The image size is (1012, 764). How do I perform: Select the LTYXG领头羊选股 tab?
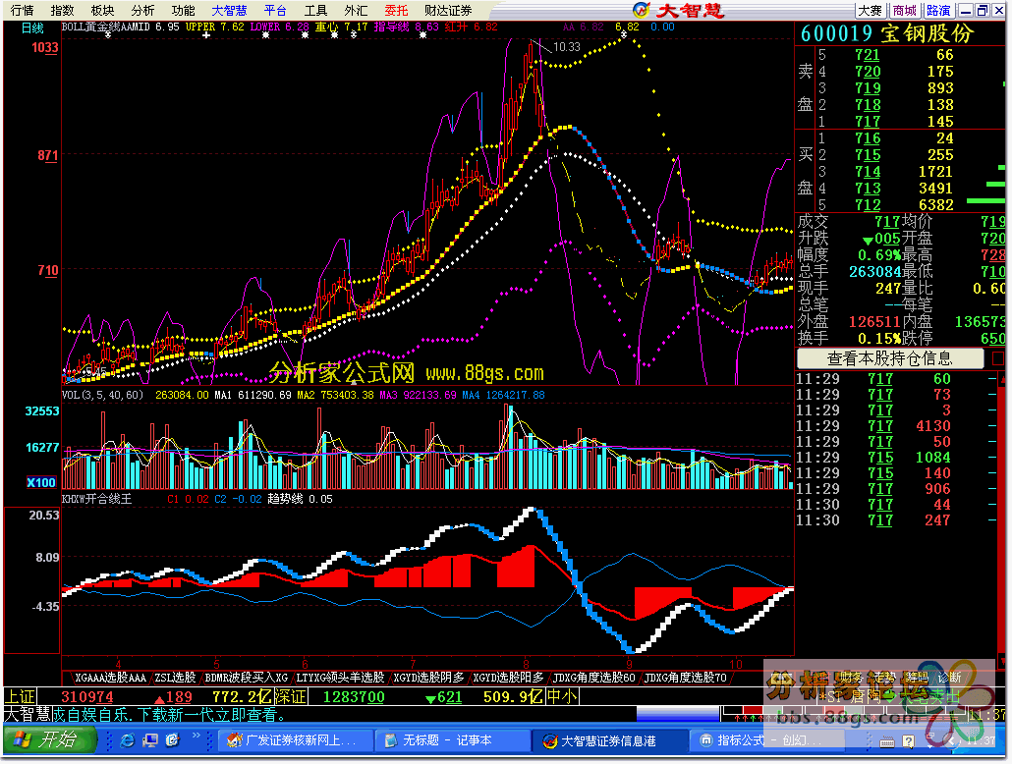point(340,678)
